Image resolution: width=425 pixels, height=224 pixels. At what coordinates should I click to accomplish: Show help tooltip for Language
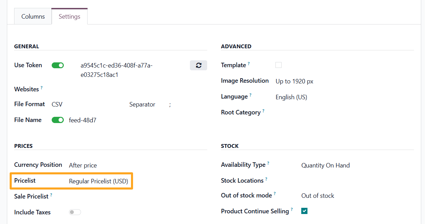coord(251,95)
